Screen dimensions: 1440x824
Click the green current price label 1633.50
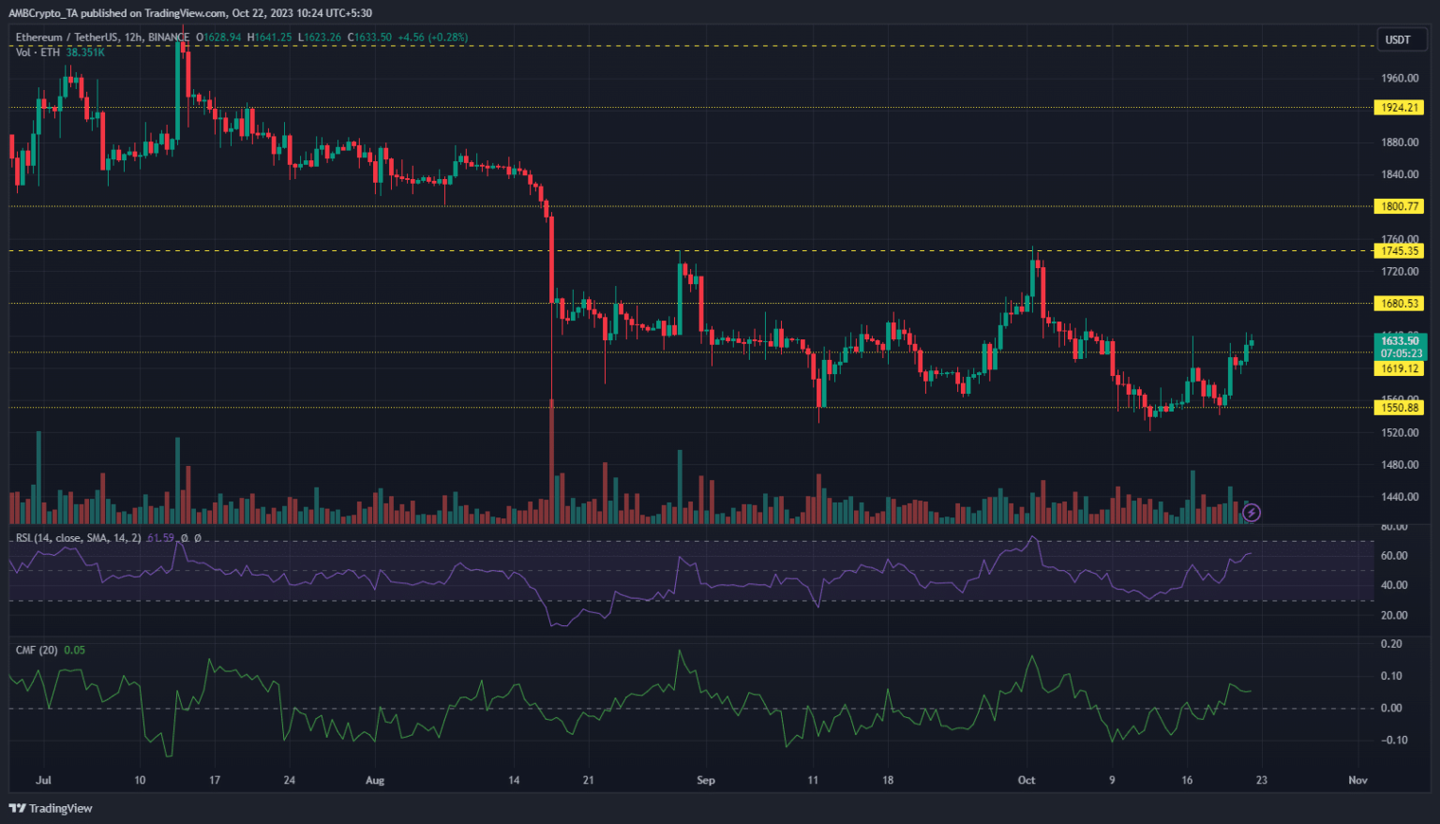pos(1400,341)
